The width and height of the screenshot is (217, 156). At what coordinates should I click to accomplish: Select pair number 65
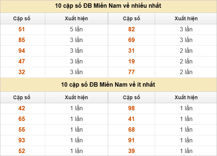coord(22,119)
